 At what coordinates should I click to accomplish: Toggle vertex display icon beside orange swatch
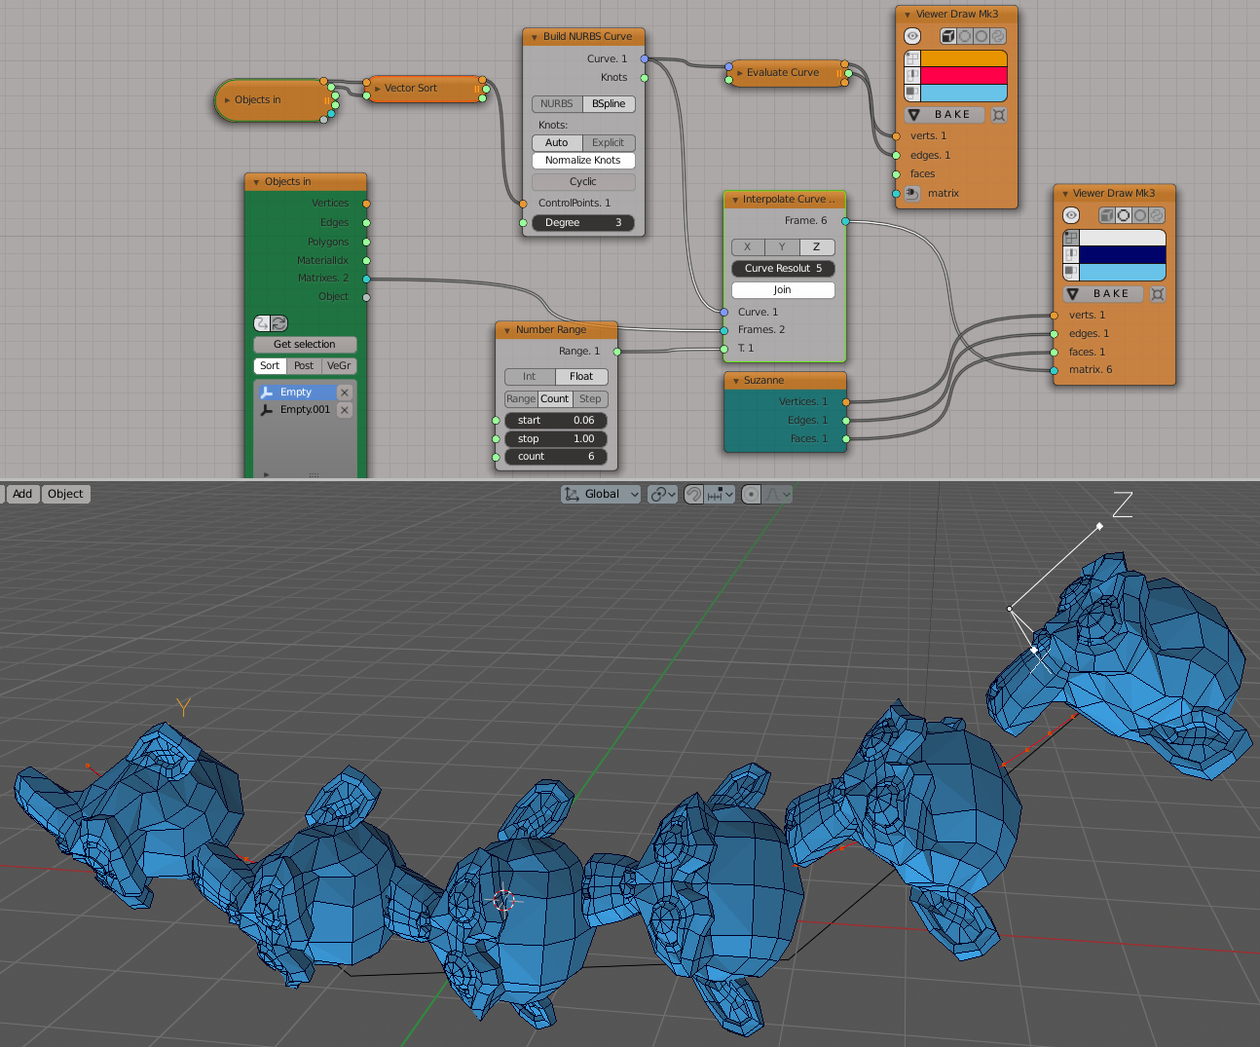coord(912,58)
